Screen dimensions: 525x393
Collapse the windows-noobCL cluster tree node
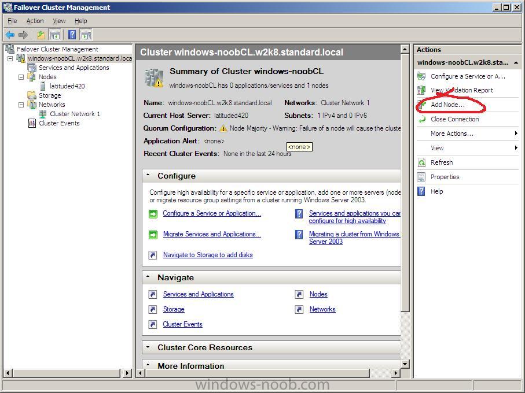(x=10, y=58)
